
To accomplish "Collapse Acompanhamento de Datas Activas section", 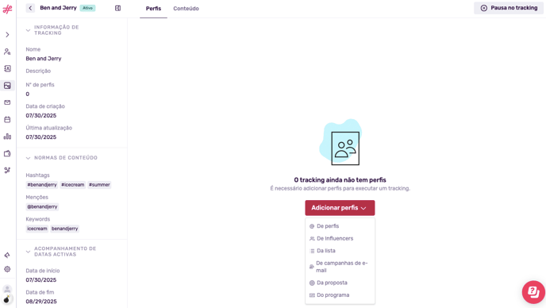I will coord(29,252).
